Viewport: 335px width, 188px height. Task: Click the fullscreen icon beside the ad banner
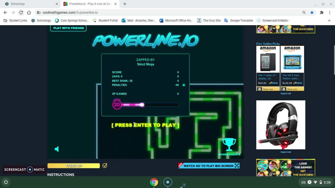(x=236, y=165)
